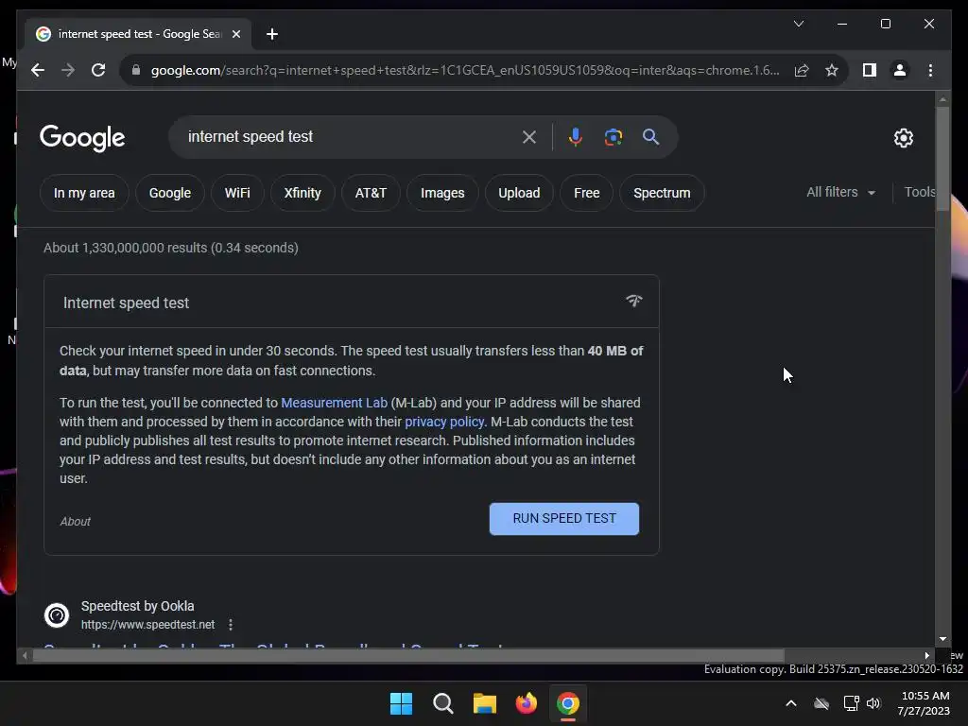Clear the search box with the X icon

click(x=529, y=137)
